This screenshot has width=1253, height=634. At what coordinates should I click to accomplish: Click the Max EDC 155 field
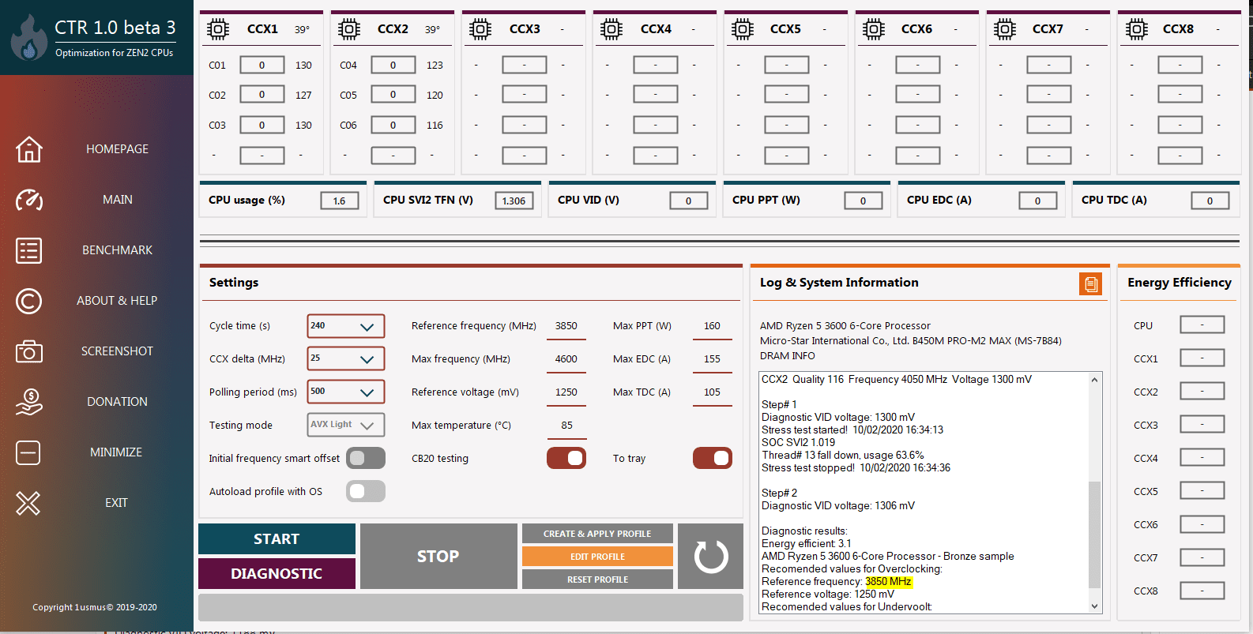point(712,359)
